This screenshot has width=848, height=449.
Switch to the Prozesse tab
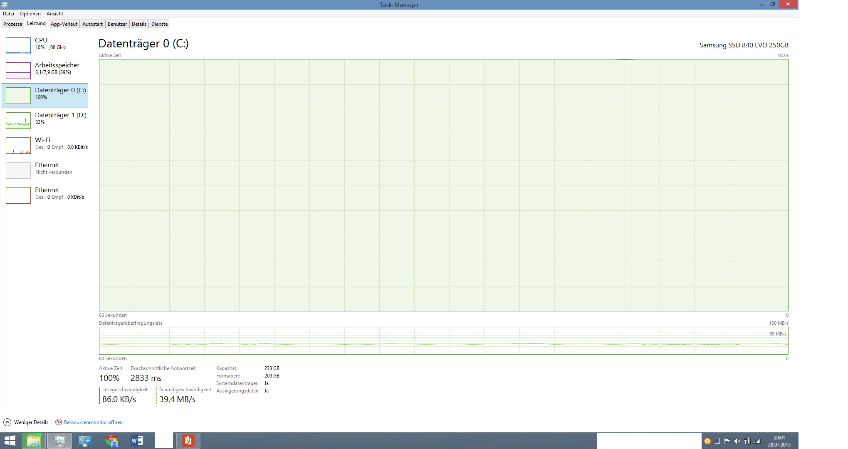pos(12,24)
